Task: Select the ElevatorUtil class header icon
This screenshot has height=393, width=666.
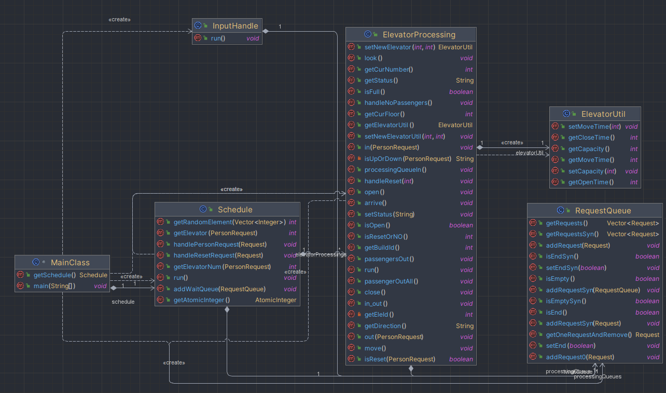Action: click(567, 114)
